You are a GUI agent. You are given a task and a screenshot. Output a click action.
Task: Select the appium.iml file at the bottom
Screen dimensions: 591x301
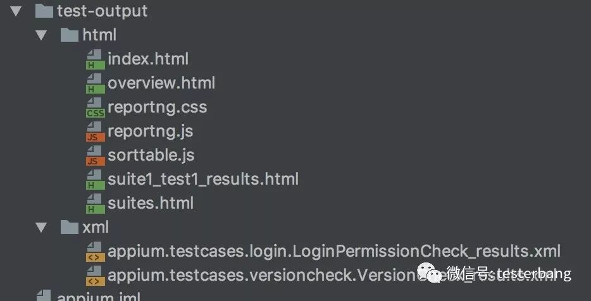pyautogui.click(x=98, y=296)
